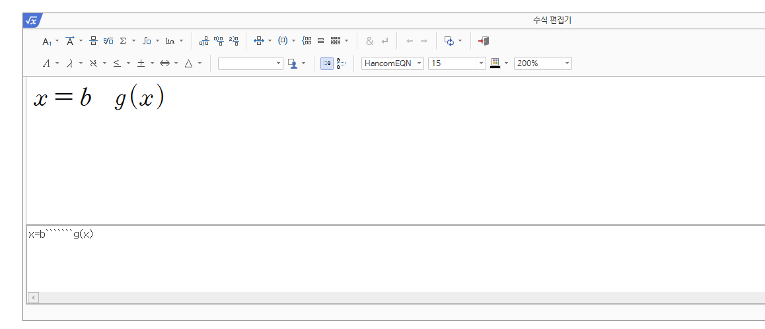765x329 pixels.
Task: Click the right arrow (next item) button
Action: tap(424, 41)
